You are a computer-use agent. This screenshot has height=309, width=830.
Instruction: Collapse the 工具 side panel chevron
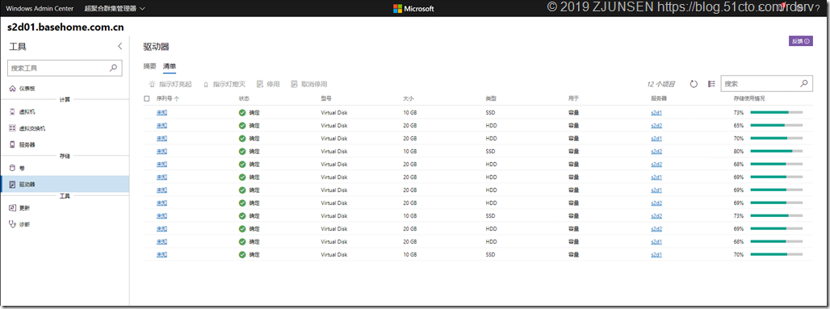click(x=119, y=47)
